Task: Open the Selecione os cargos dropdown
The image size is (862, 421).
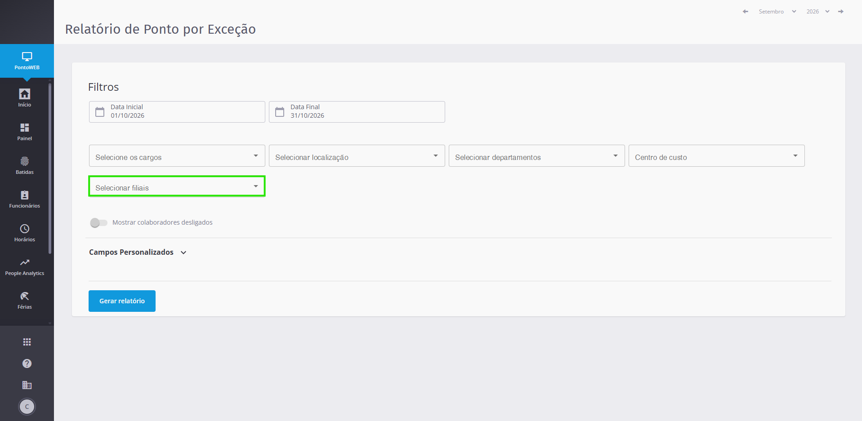Action: click(177, 156)
